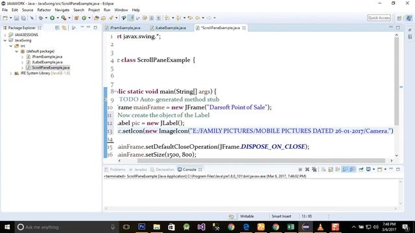Click the Next Annotation icon
415x233 pixels.
click(x=167, y=18)
